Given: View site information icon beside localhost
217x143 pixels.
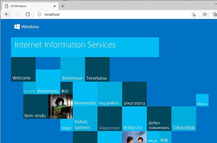Looking at the screenshot, I should 39,14.
